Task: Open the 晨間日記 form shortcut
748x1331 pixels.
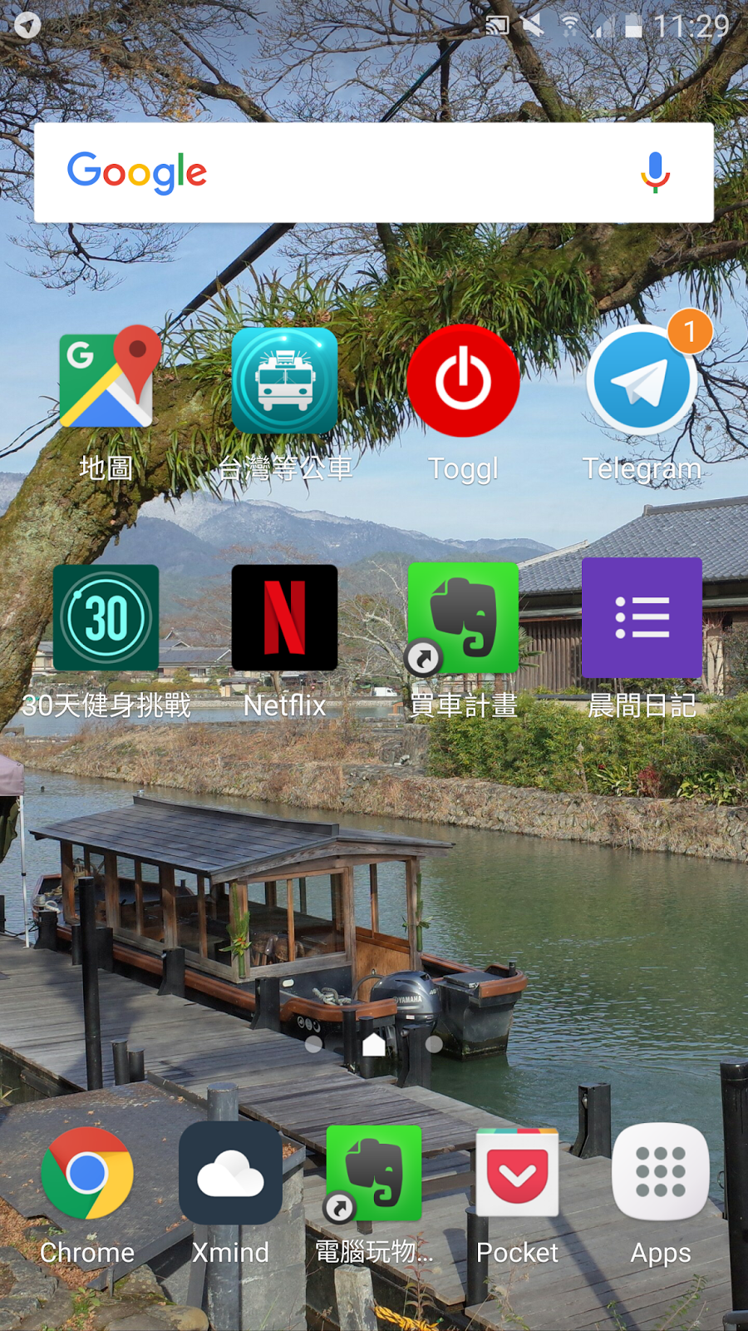Action: tap(642, 618)
